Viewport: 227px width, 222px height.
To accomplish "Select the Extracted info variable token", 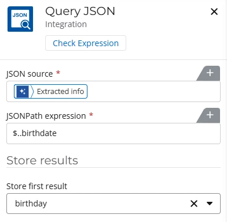I will click(x=50, y=92).
